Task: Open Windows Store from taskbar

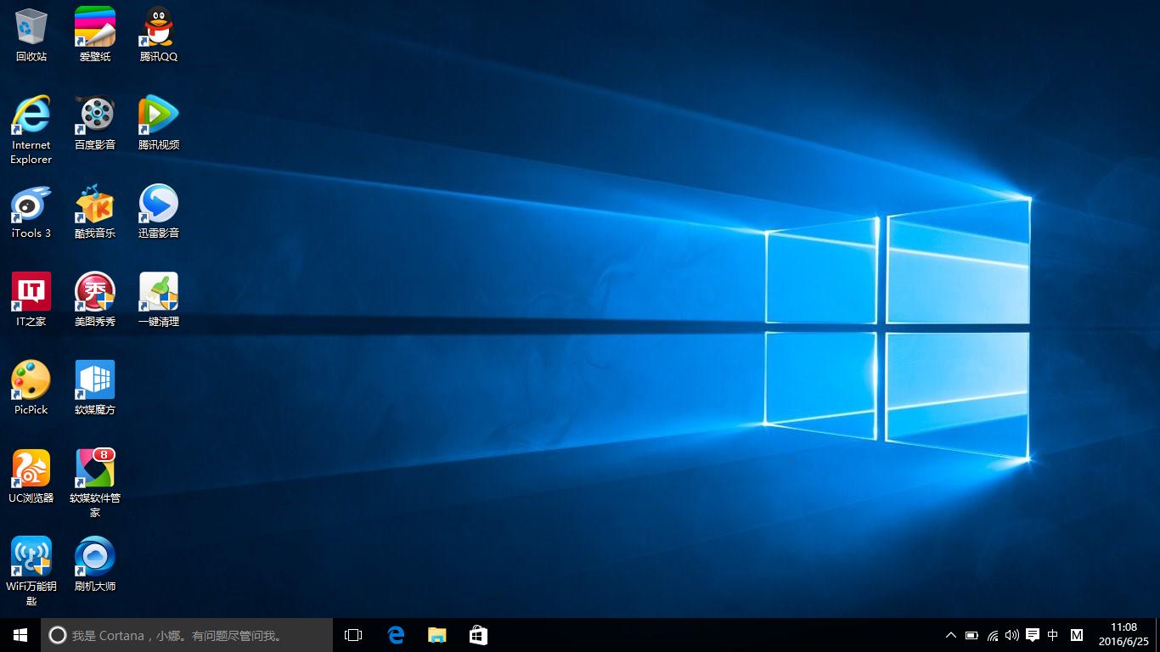Action: [x=478, y=634]
